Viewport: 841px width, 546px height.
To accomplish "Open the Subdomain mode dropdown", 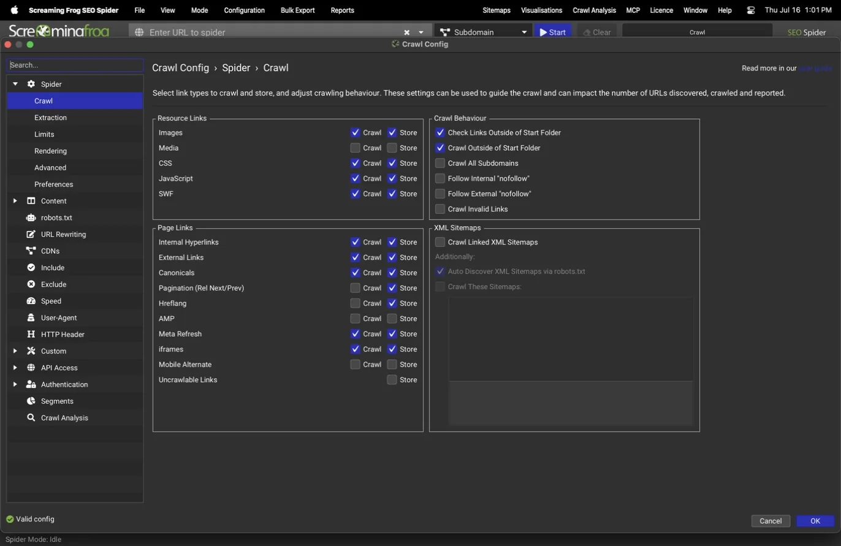I will (x=524, y=32).
